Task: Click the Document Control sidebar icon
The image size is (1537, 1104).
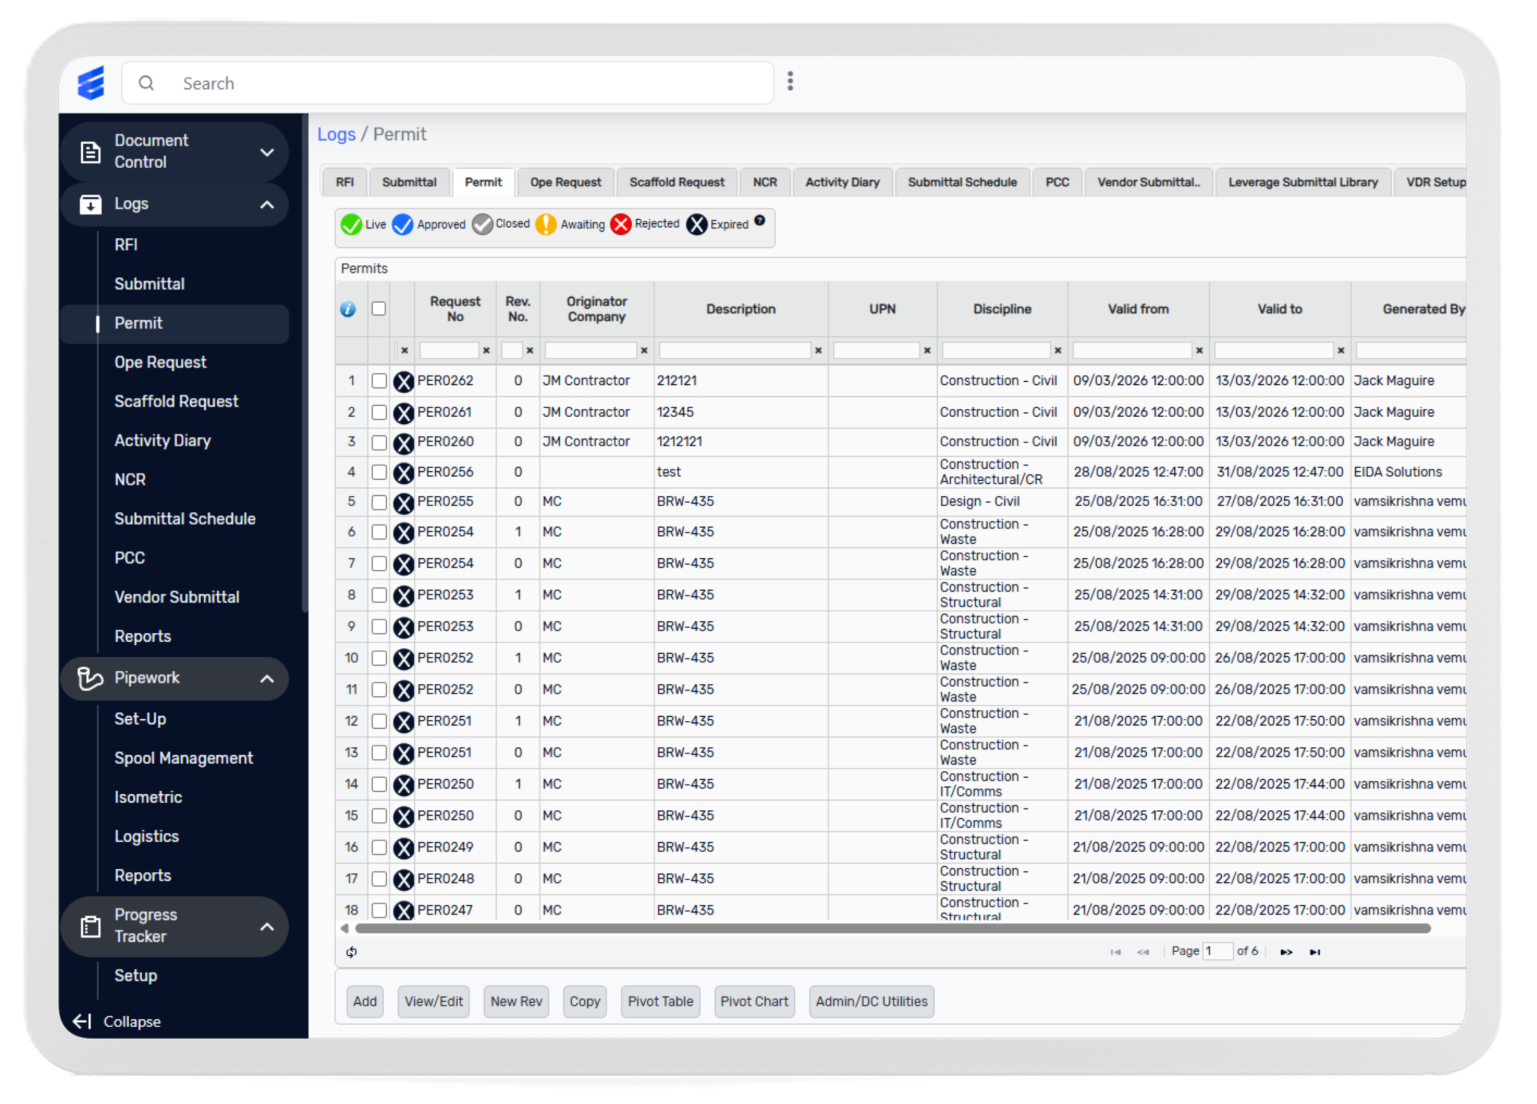Action: [90, 152]
